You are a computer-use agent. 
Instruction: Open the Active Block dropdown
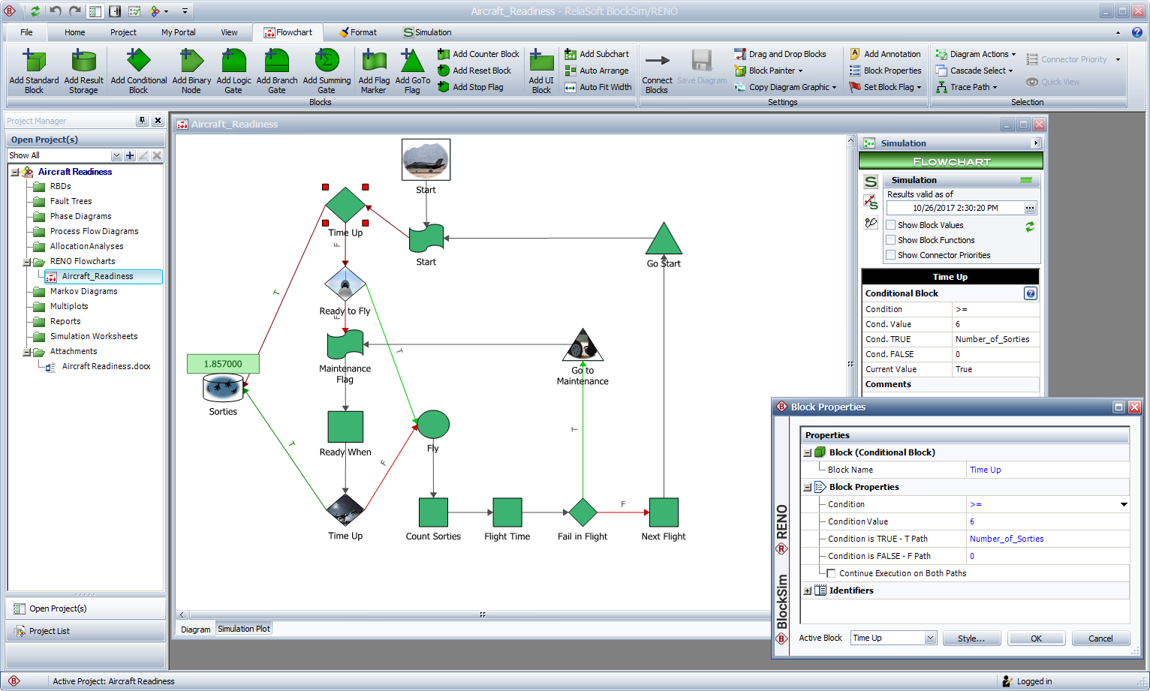(x=930, y=638)
